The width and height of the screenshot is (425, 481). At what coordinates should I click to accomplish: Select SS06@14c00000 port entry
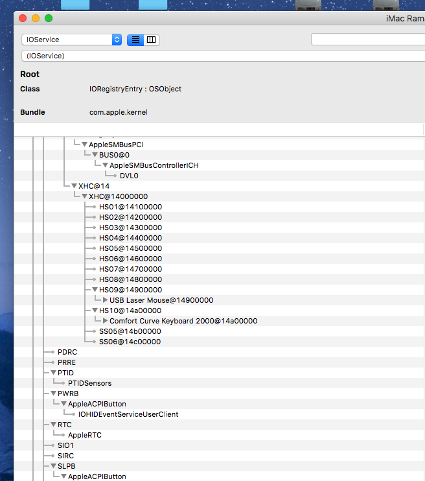point(130,342)
